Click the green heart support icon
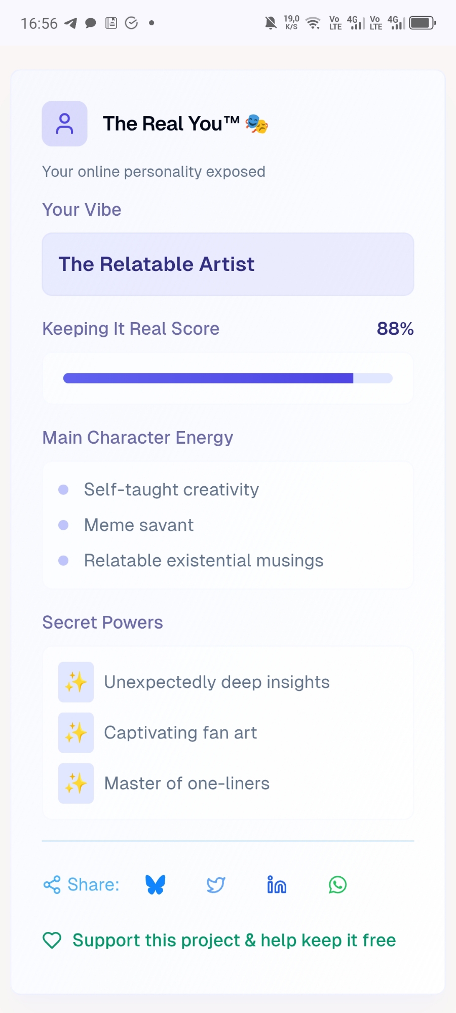Screen dimensions: 456x1013 click(52, 941)
